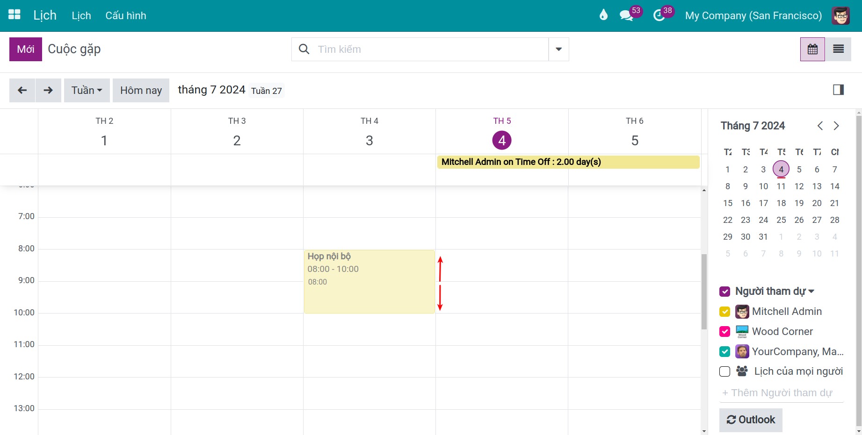Show next month in mini calendar

point(836,126)
